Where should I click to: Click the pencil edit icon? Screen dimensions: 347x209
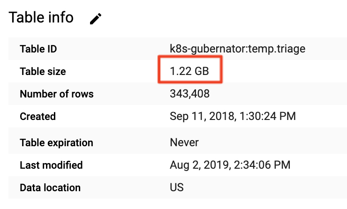[96, 19]
